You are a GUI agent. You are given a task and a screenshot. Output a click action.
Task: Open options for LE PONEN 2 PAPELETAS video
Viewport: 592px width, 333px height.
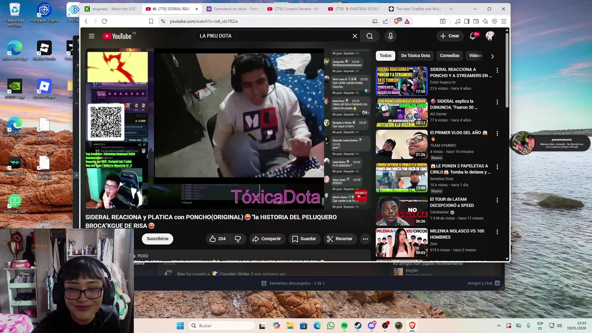[497, 166]
